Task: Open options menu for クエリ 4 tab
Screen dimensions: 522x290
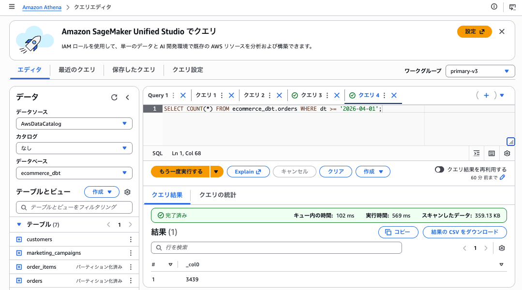Action: tap(384, 95)
